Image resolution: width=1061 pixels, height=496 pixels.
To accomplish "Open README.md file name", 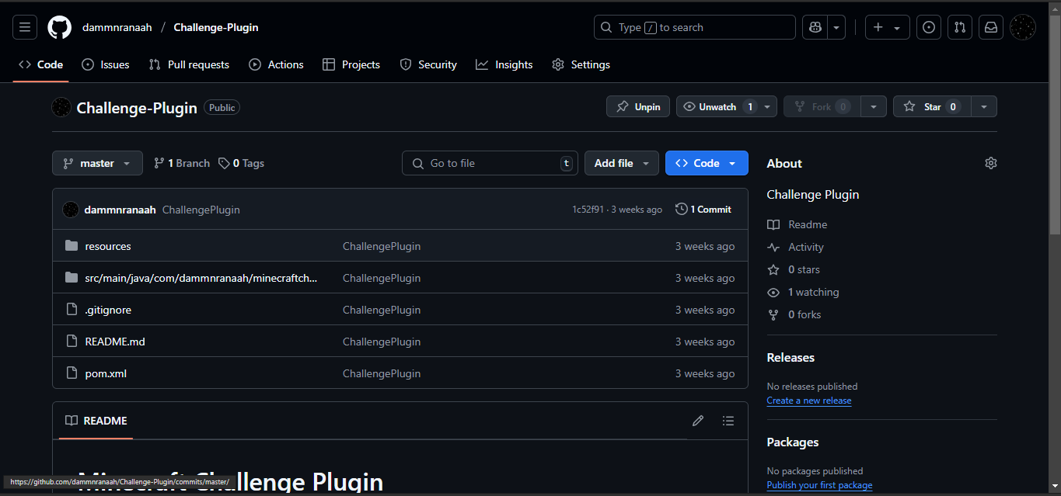I will coord(115,342).
